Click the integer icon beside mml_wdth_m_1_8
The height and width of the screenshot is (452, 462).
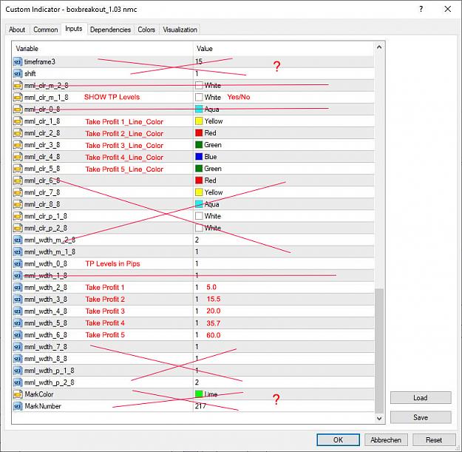(18, 252)
